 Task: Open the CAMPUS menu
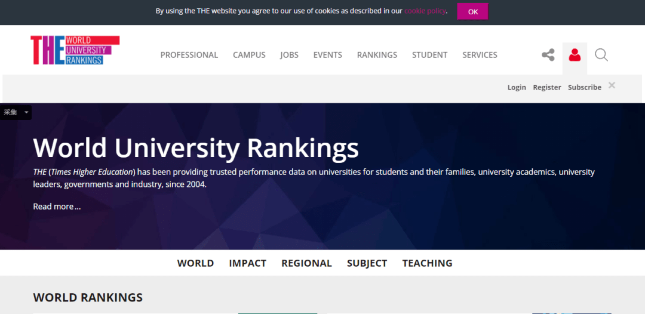[249, 55]
